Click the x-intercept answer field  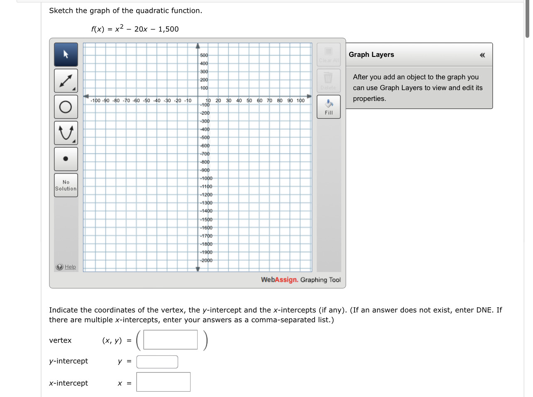(164, 382)
